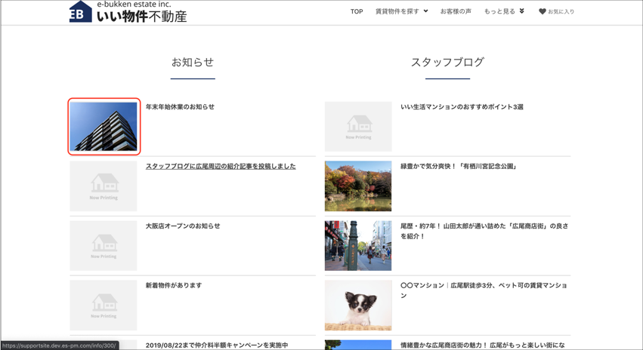The height and width of the screenshot is (350, 643).
Task: Click the 広尾商店街 street photo thumbnail
Action: point(358,246)
